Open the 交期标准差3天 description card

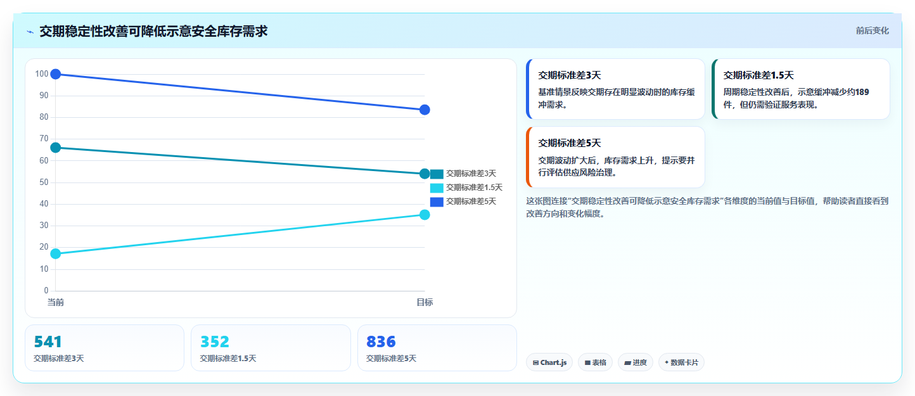tap(615, 89)
